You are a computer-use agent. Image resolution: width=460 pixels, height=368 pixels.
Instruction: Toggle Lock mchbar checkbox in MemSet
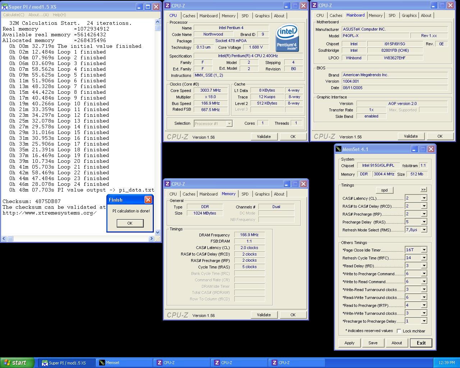pyautogui.click(x=399, y=331)
